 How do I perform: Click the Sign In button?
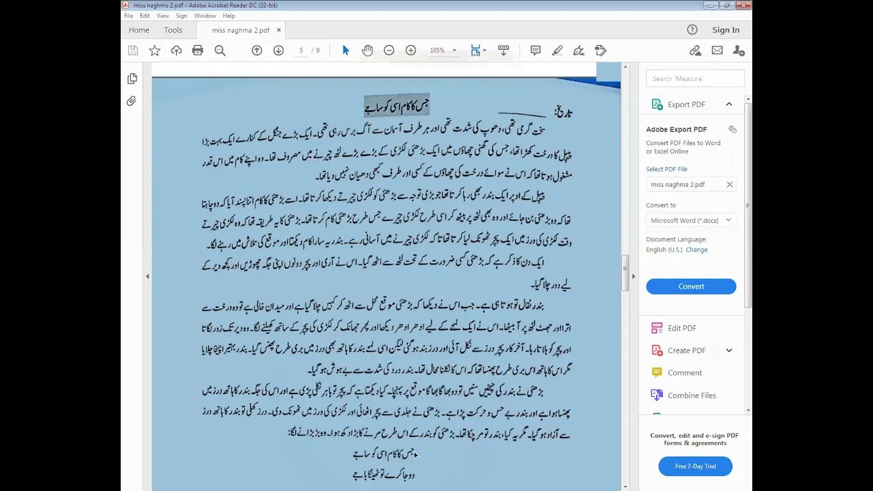click(x=726, y=30)
